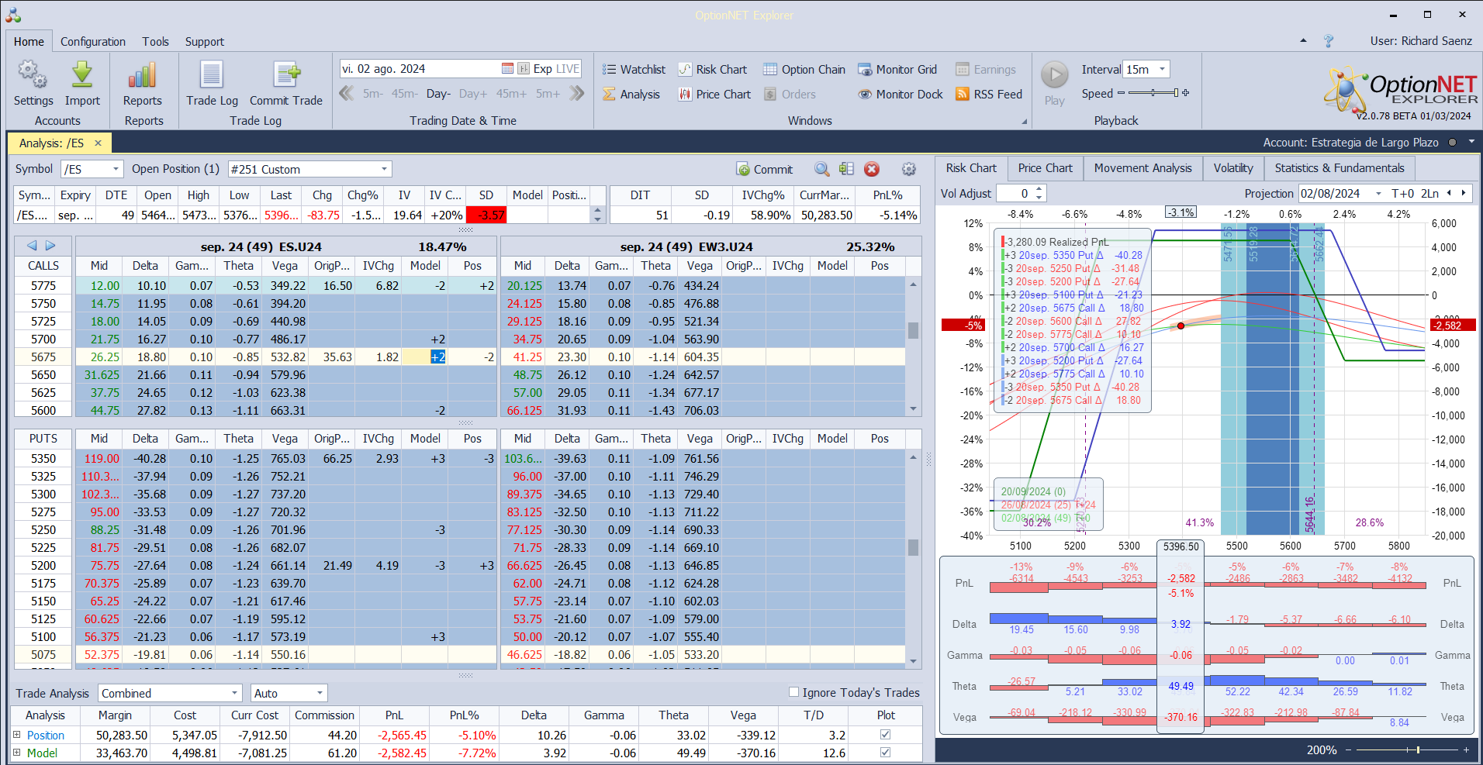Open the Projection date dropdown
Image resolution: width=1483 pixels, height=765 pixels.
click(1378, 194)
